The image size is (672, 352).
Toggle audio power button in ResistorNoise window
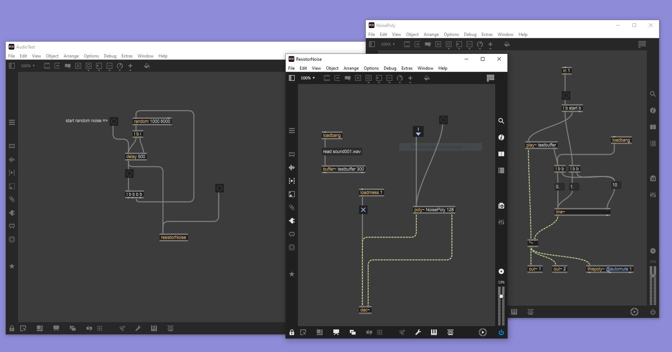click(x=501, y=332)
